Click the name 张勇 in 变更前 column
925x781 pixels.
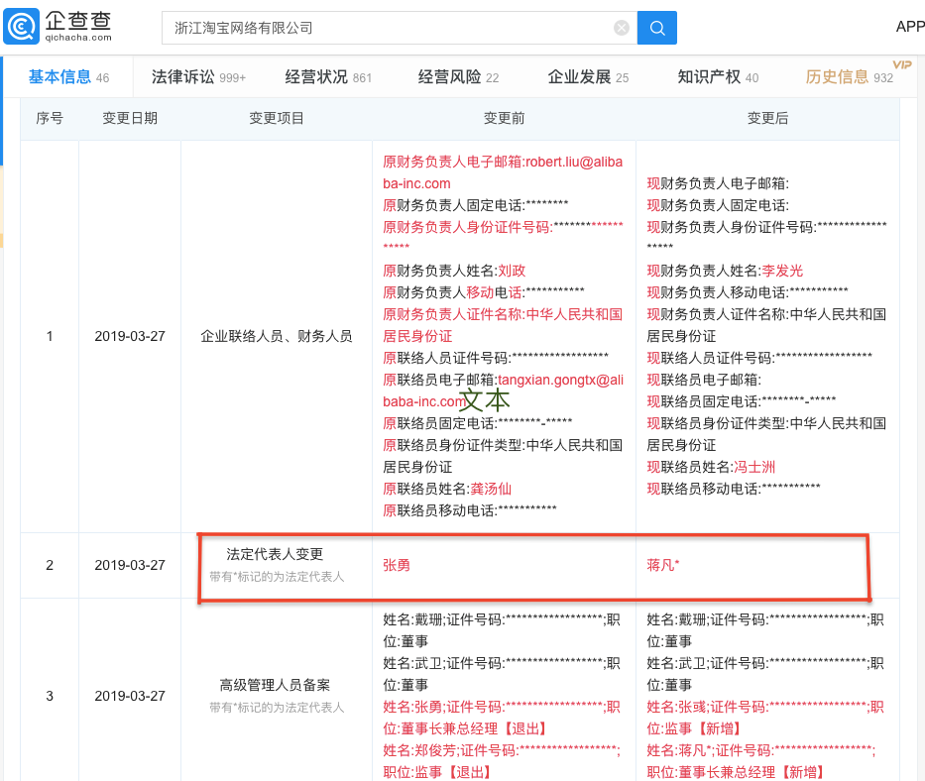click(x=397, y=565)
